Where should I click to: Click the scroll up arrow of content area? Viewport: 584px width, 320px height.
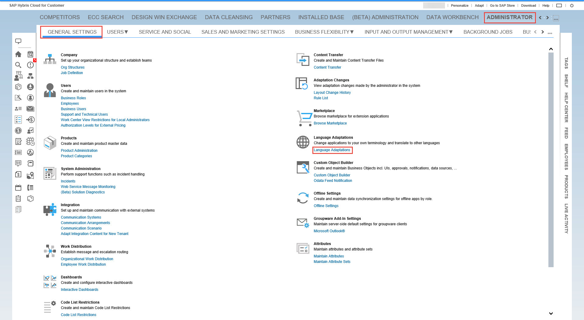[551, 49]
